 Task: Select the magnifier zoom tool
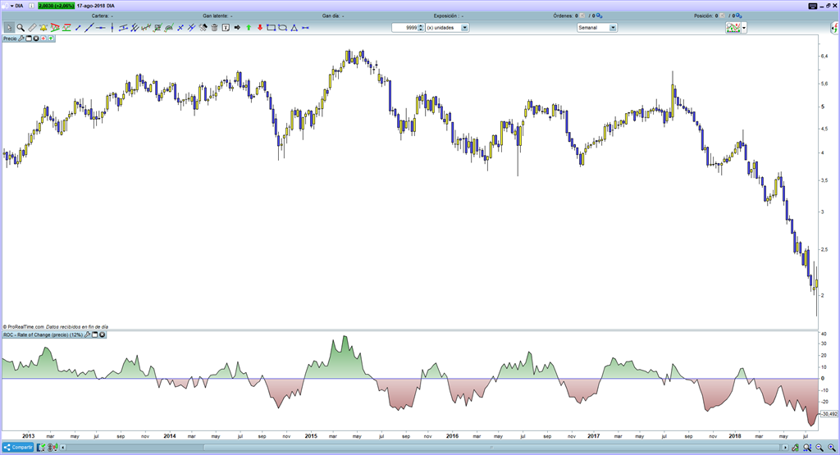(x=22, y=27)
